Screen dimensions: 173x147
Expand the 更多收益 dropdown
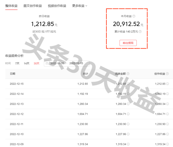tap(80, 6)
